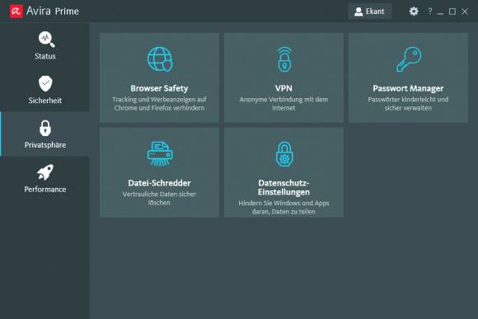Click the Datenschutz-Einstellungen lock gear icon
478x319 pixels.
pyautogui.click(x=284, y=154)
